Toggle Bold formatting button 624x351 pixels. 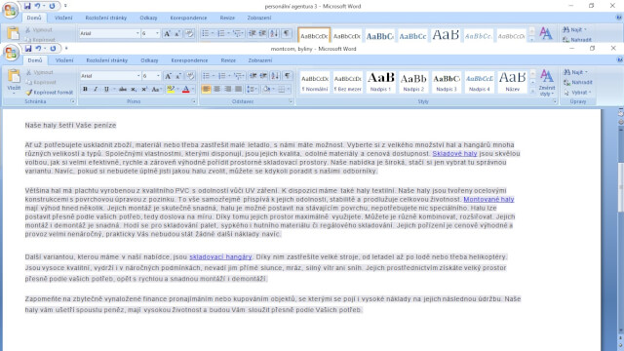click(85, 89)
